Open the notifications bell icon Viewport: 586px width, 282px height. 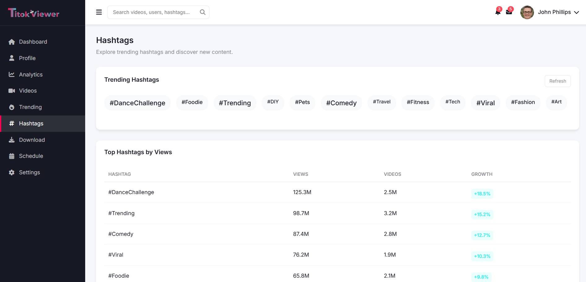[x=498, y=12]
